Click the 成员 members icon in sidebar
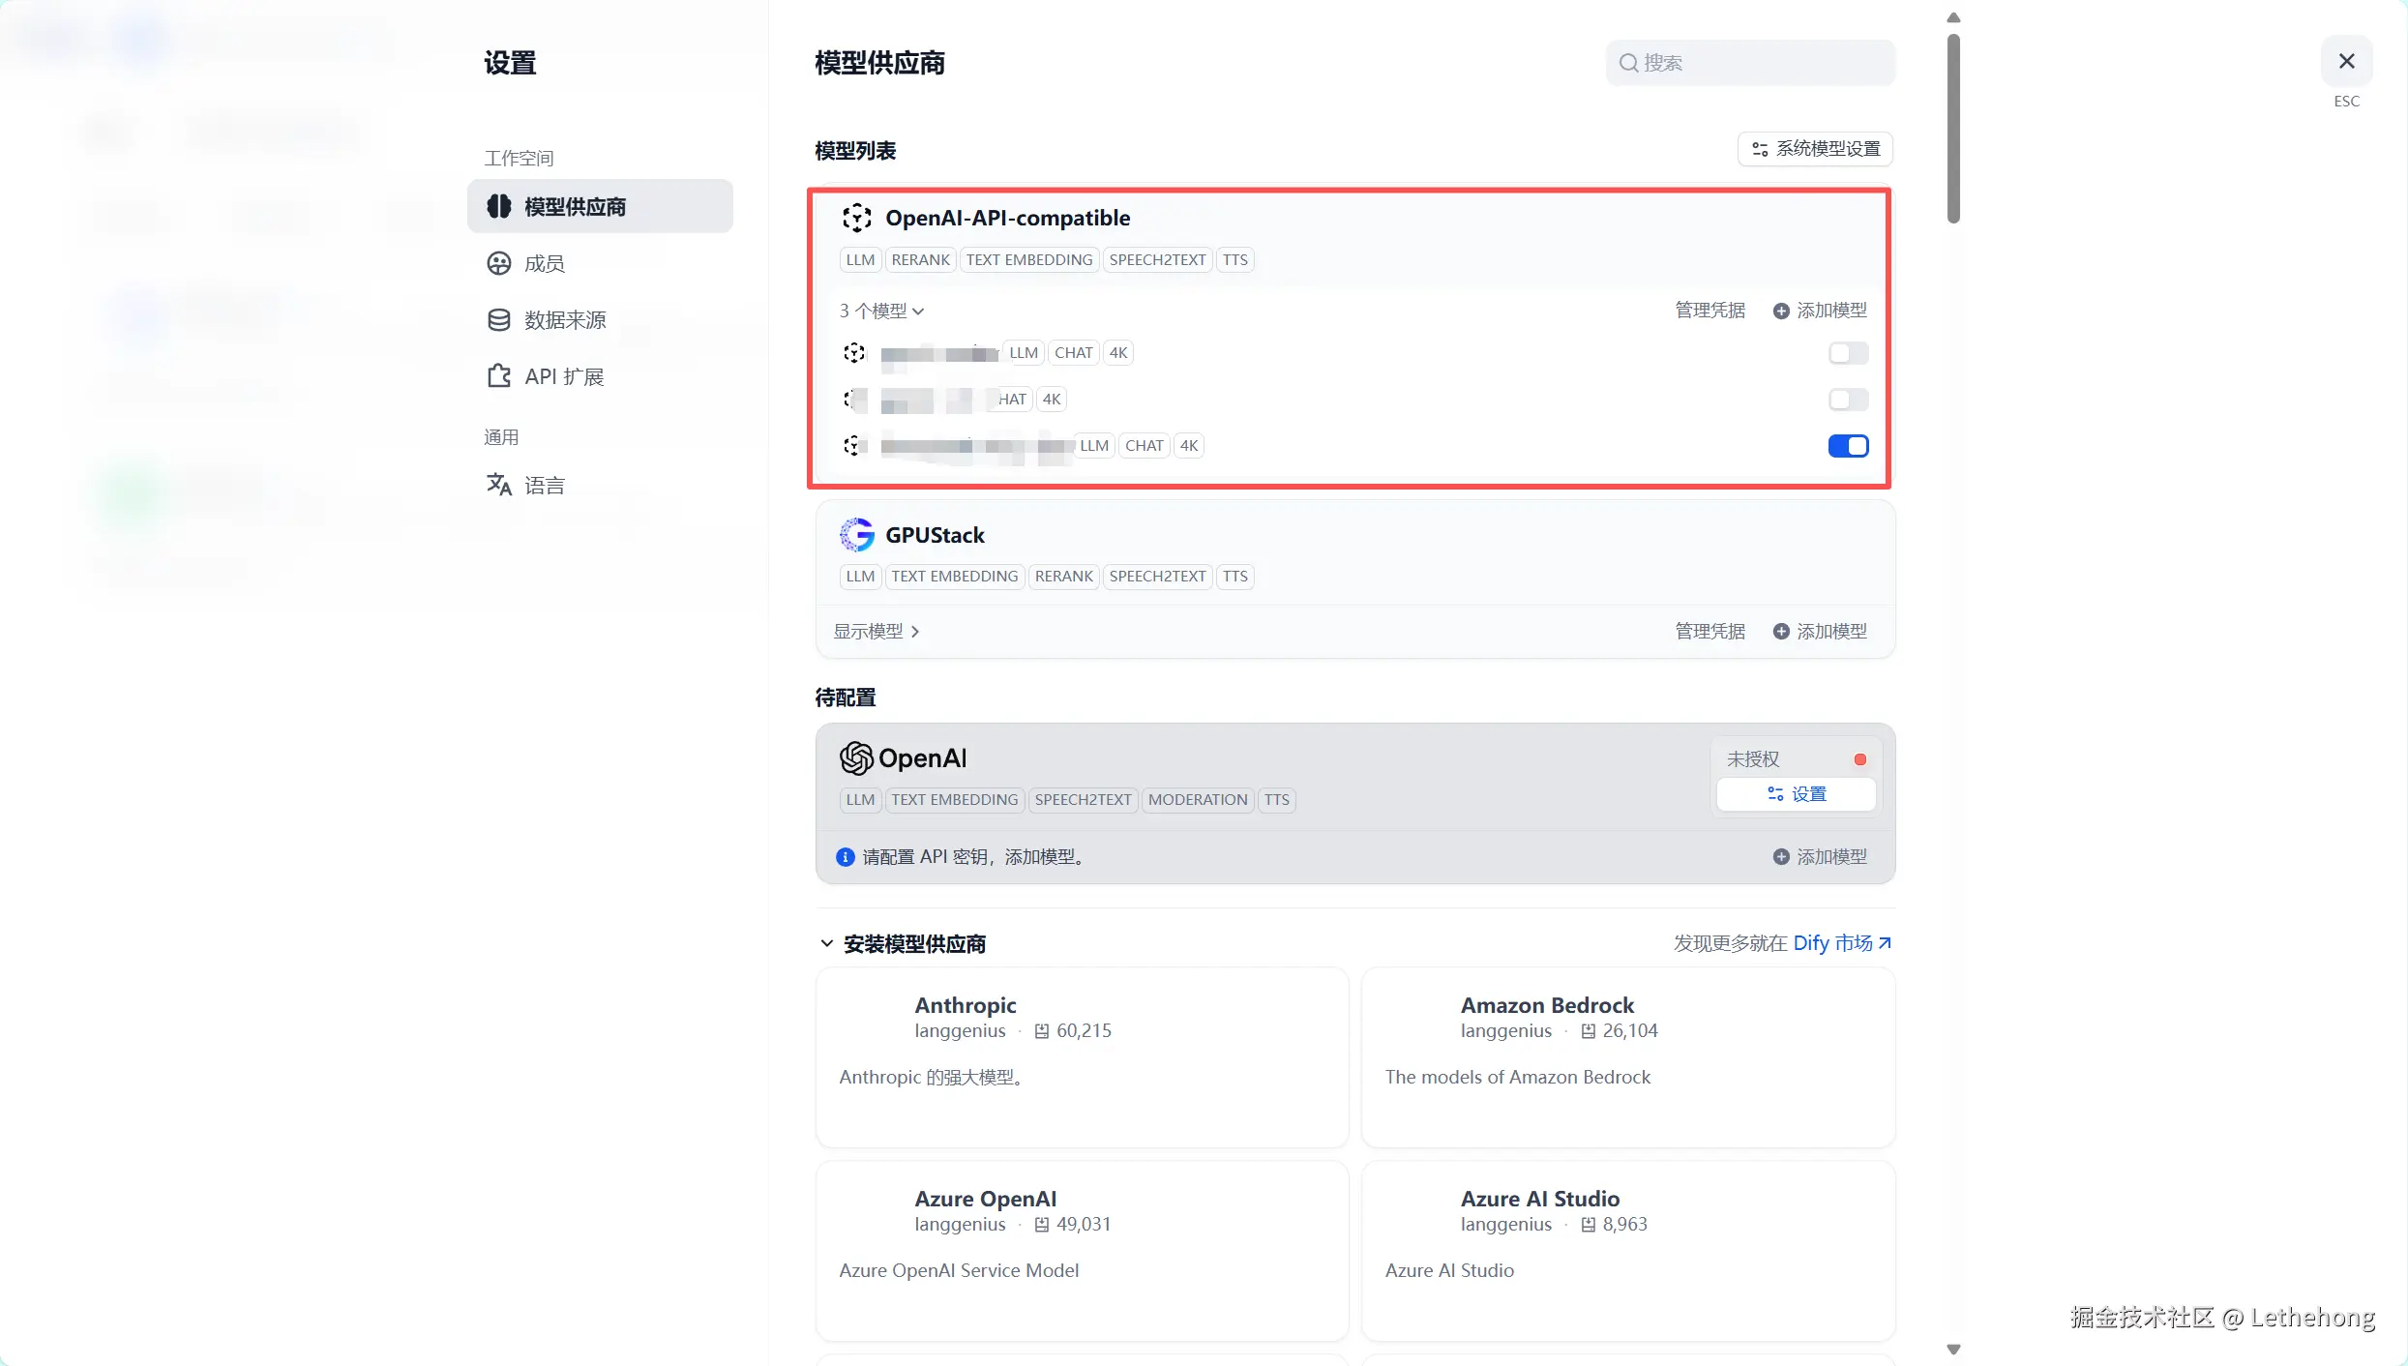The image size is (2408, 1366). pos(499,263)
